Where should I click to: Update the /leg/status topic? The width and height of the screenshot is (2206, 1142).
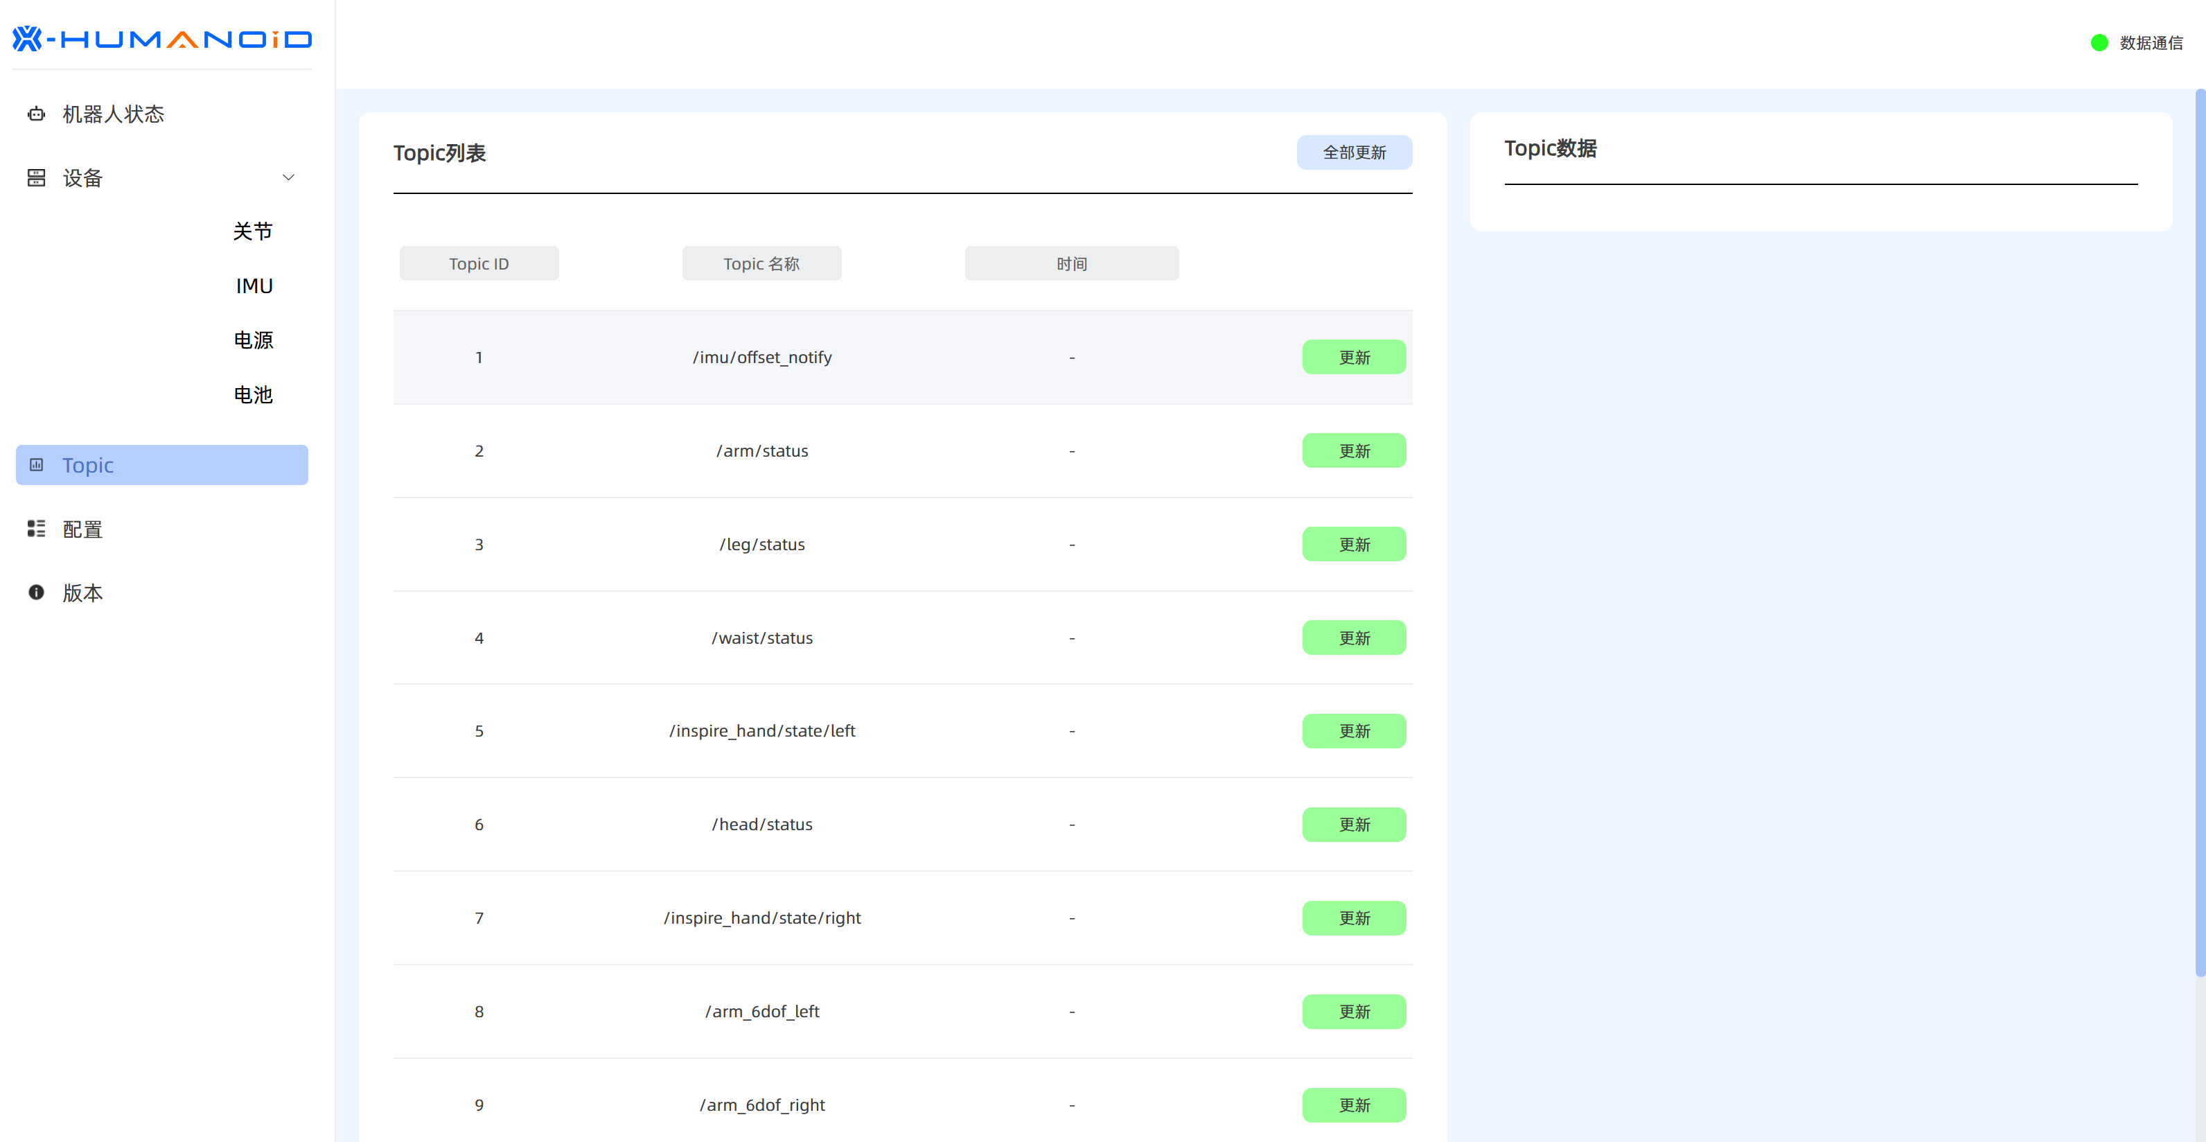point(1353,544)
